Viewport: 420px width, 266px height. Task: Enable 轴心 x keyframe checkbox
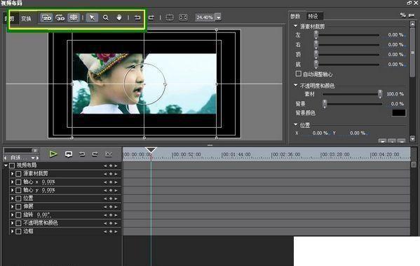click(x=18, y=182)
